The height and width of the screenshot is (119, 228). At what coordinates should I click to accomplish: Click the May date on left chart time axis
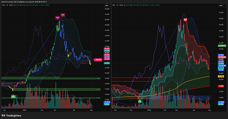pos(91,110)
